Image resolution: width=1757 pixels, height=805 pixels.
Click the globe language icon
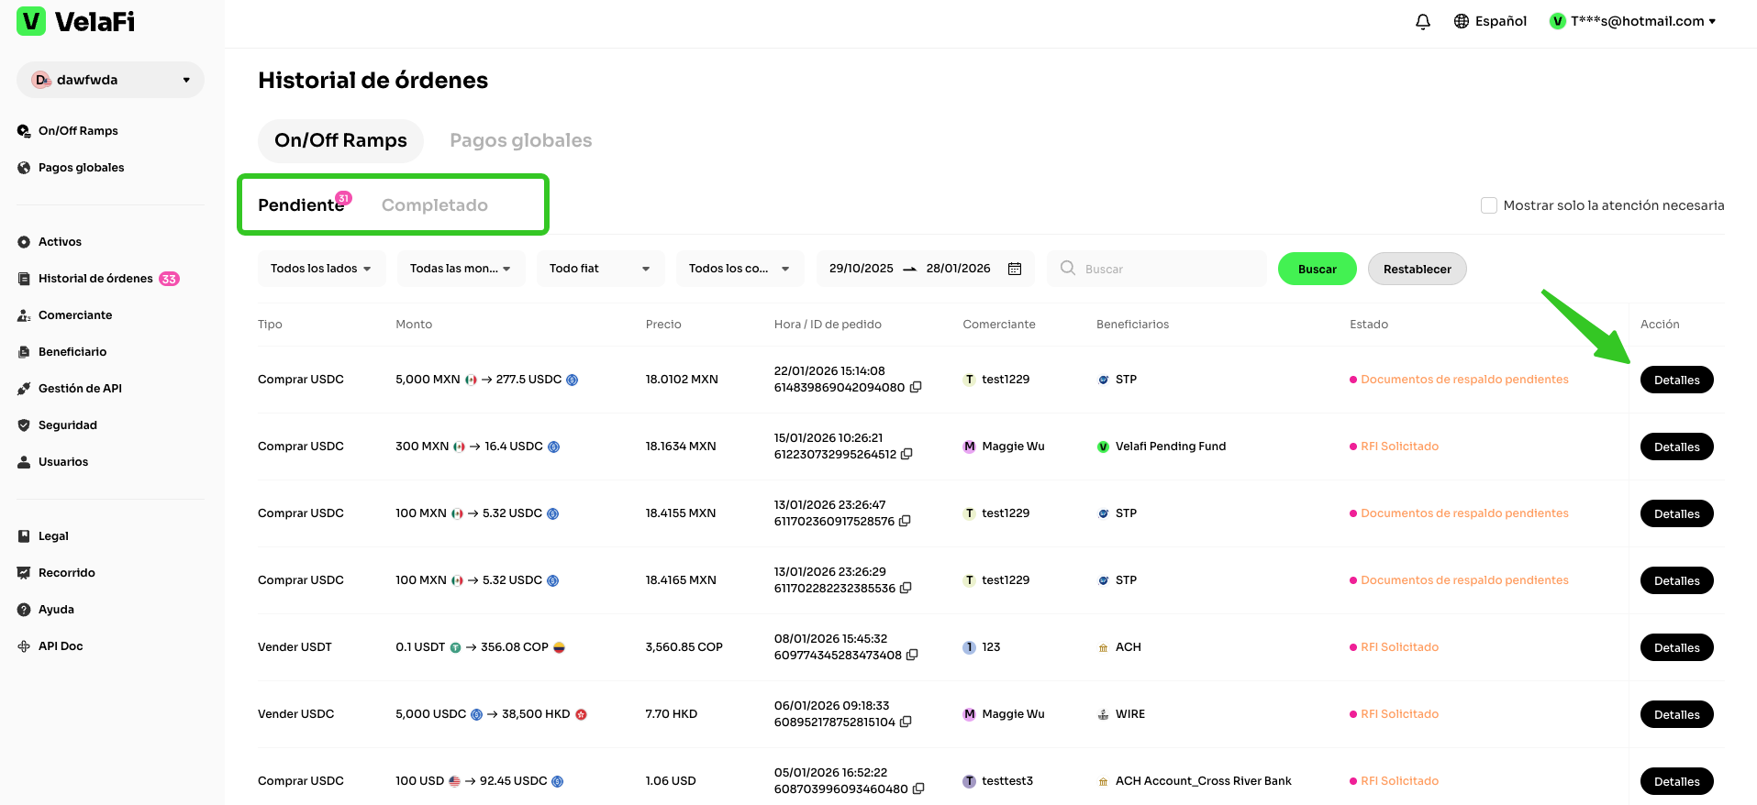[1462, 21]
